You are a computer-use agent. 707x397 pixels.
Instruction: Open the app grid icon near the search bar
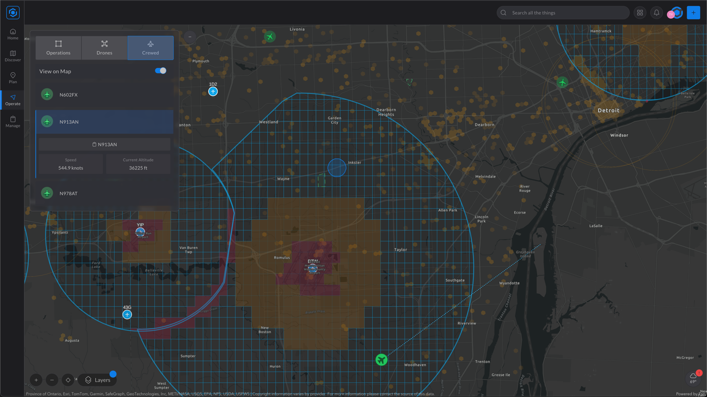pyautogui.click(x=640, y=12)
